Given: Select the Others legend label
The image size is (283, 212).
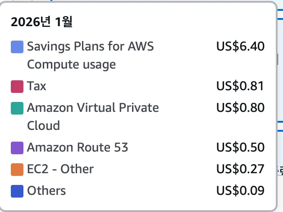Looking at the screenshot, I should (x=46, y=191).
